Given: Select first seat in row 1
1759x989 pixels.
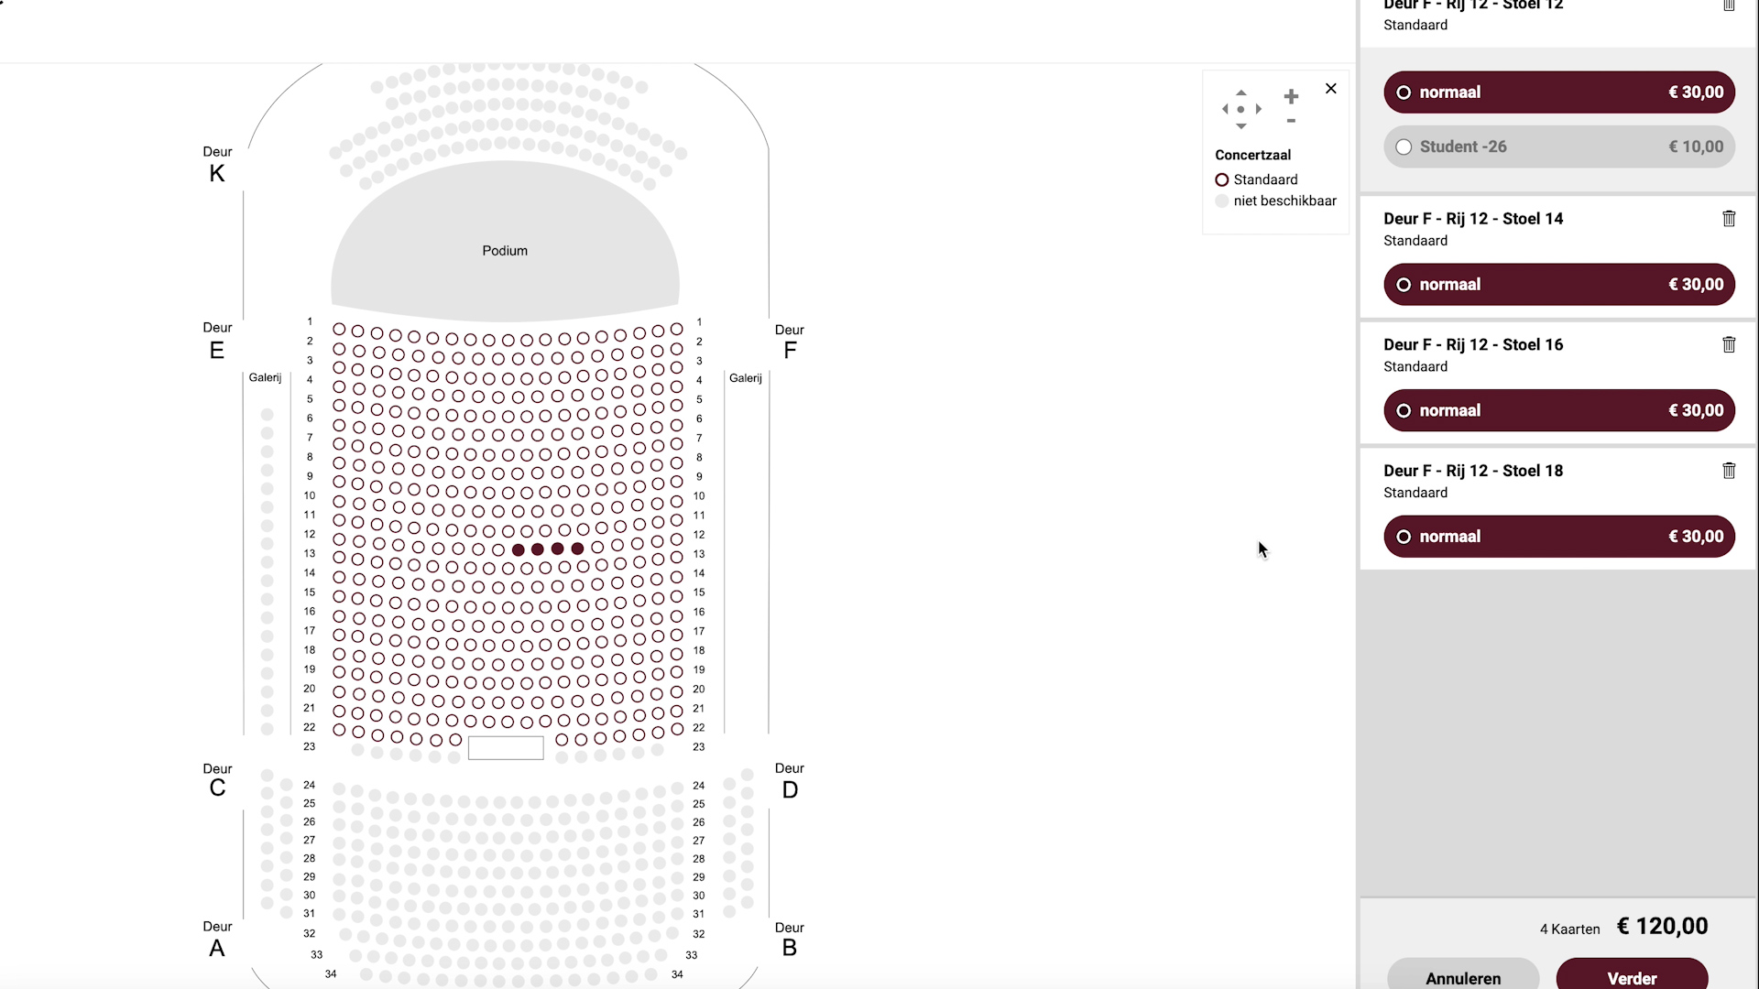Looking at the screenshot, I should pos(339,329).
